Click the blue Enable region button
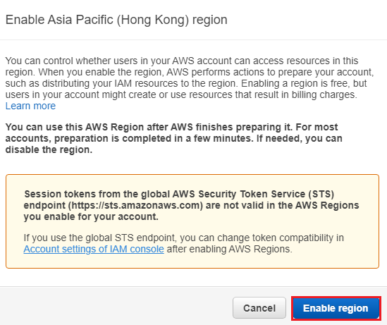This screenshot has height=325, width=387. click(336, 308)
